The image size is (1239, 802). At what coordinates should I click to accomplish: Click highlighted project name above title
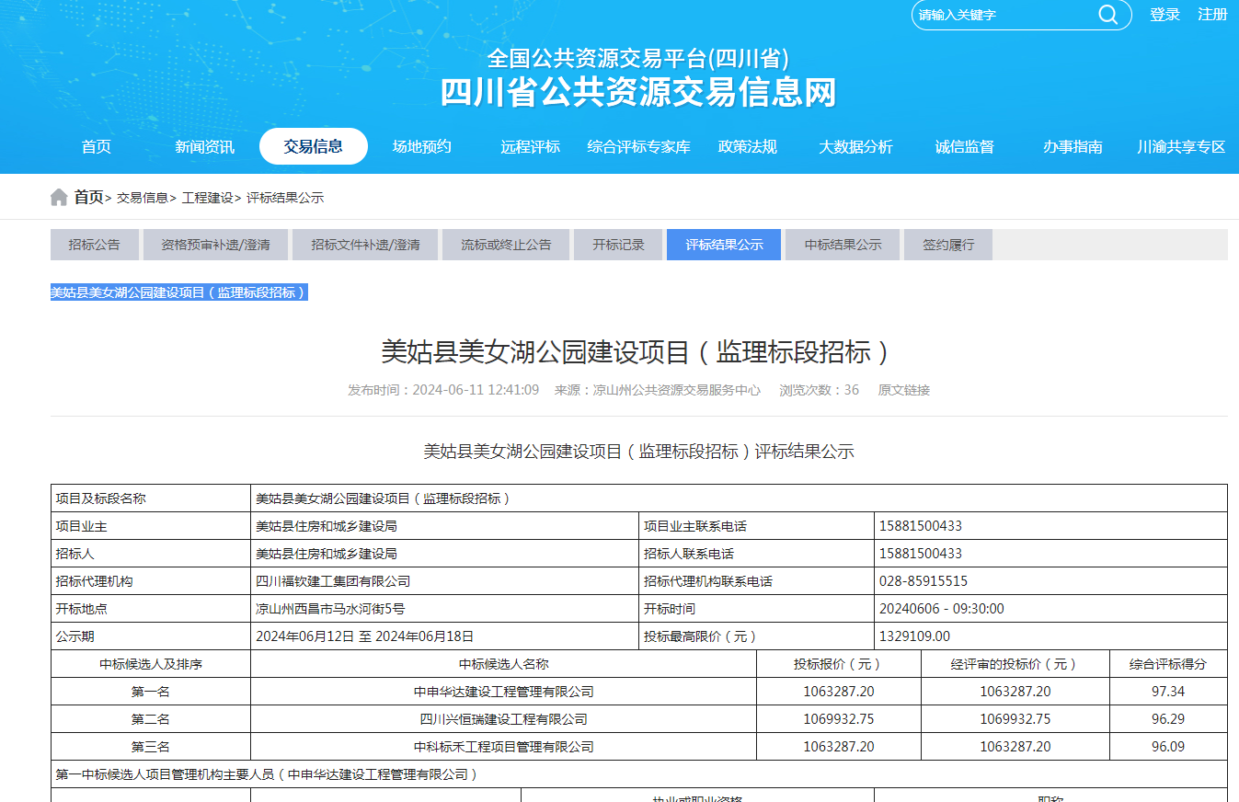tap(178, 292)
